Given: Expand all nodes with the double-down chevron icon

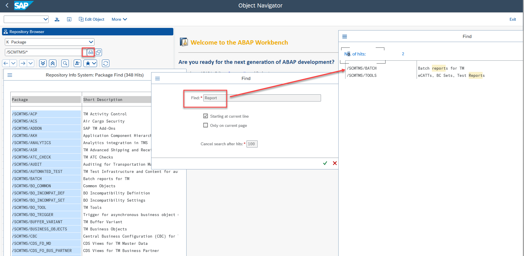Looking at the screenshot, I should 43,63.
